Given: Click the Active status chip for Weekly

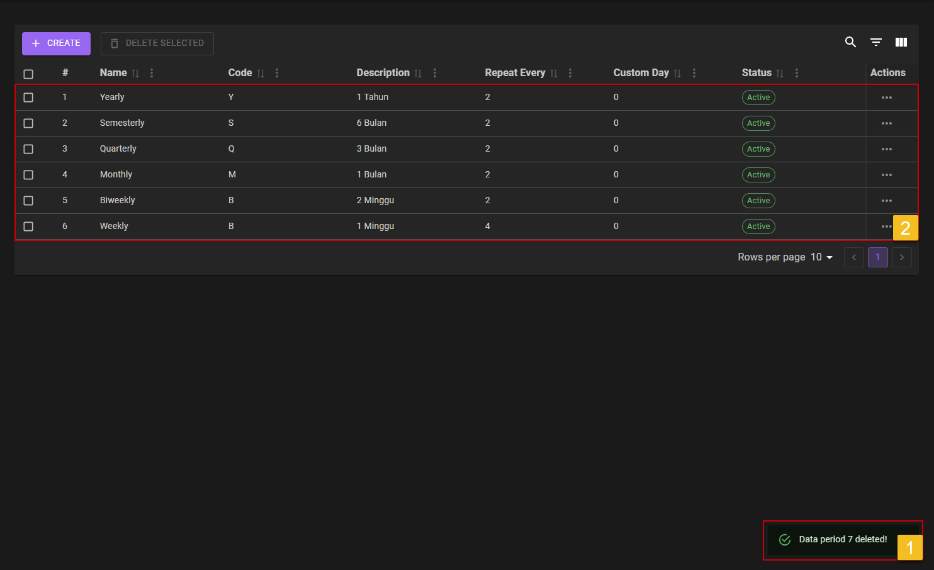Looking at the screenshot, I should click(x=758, y=226).
